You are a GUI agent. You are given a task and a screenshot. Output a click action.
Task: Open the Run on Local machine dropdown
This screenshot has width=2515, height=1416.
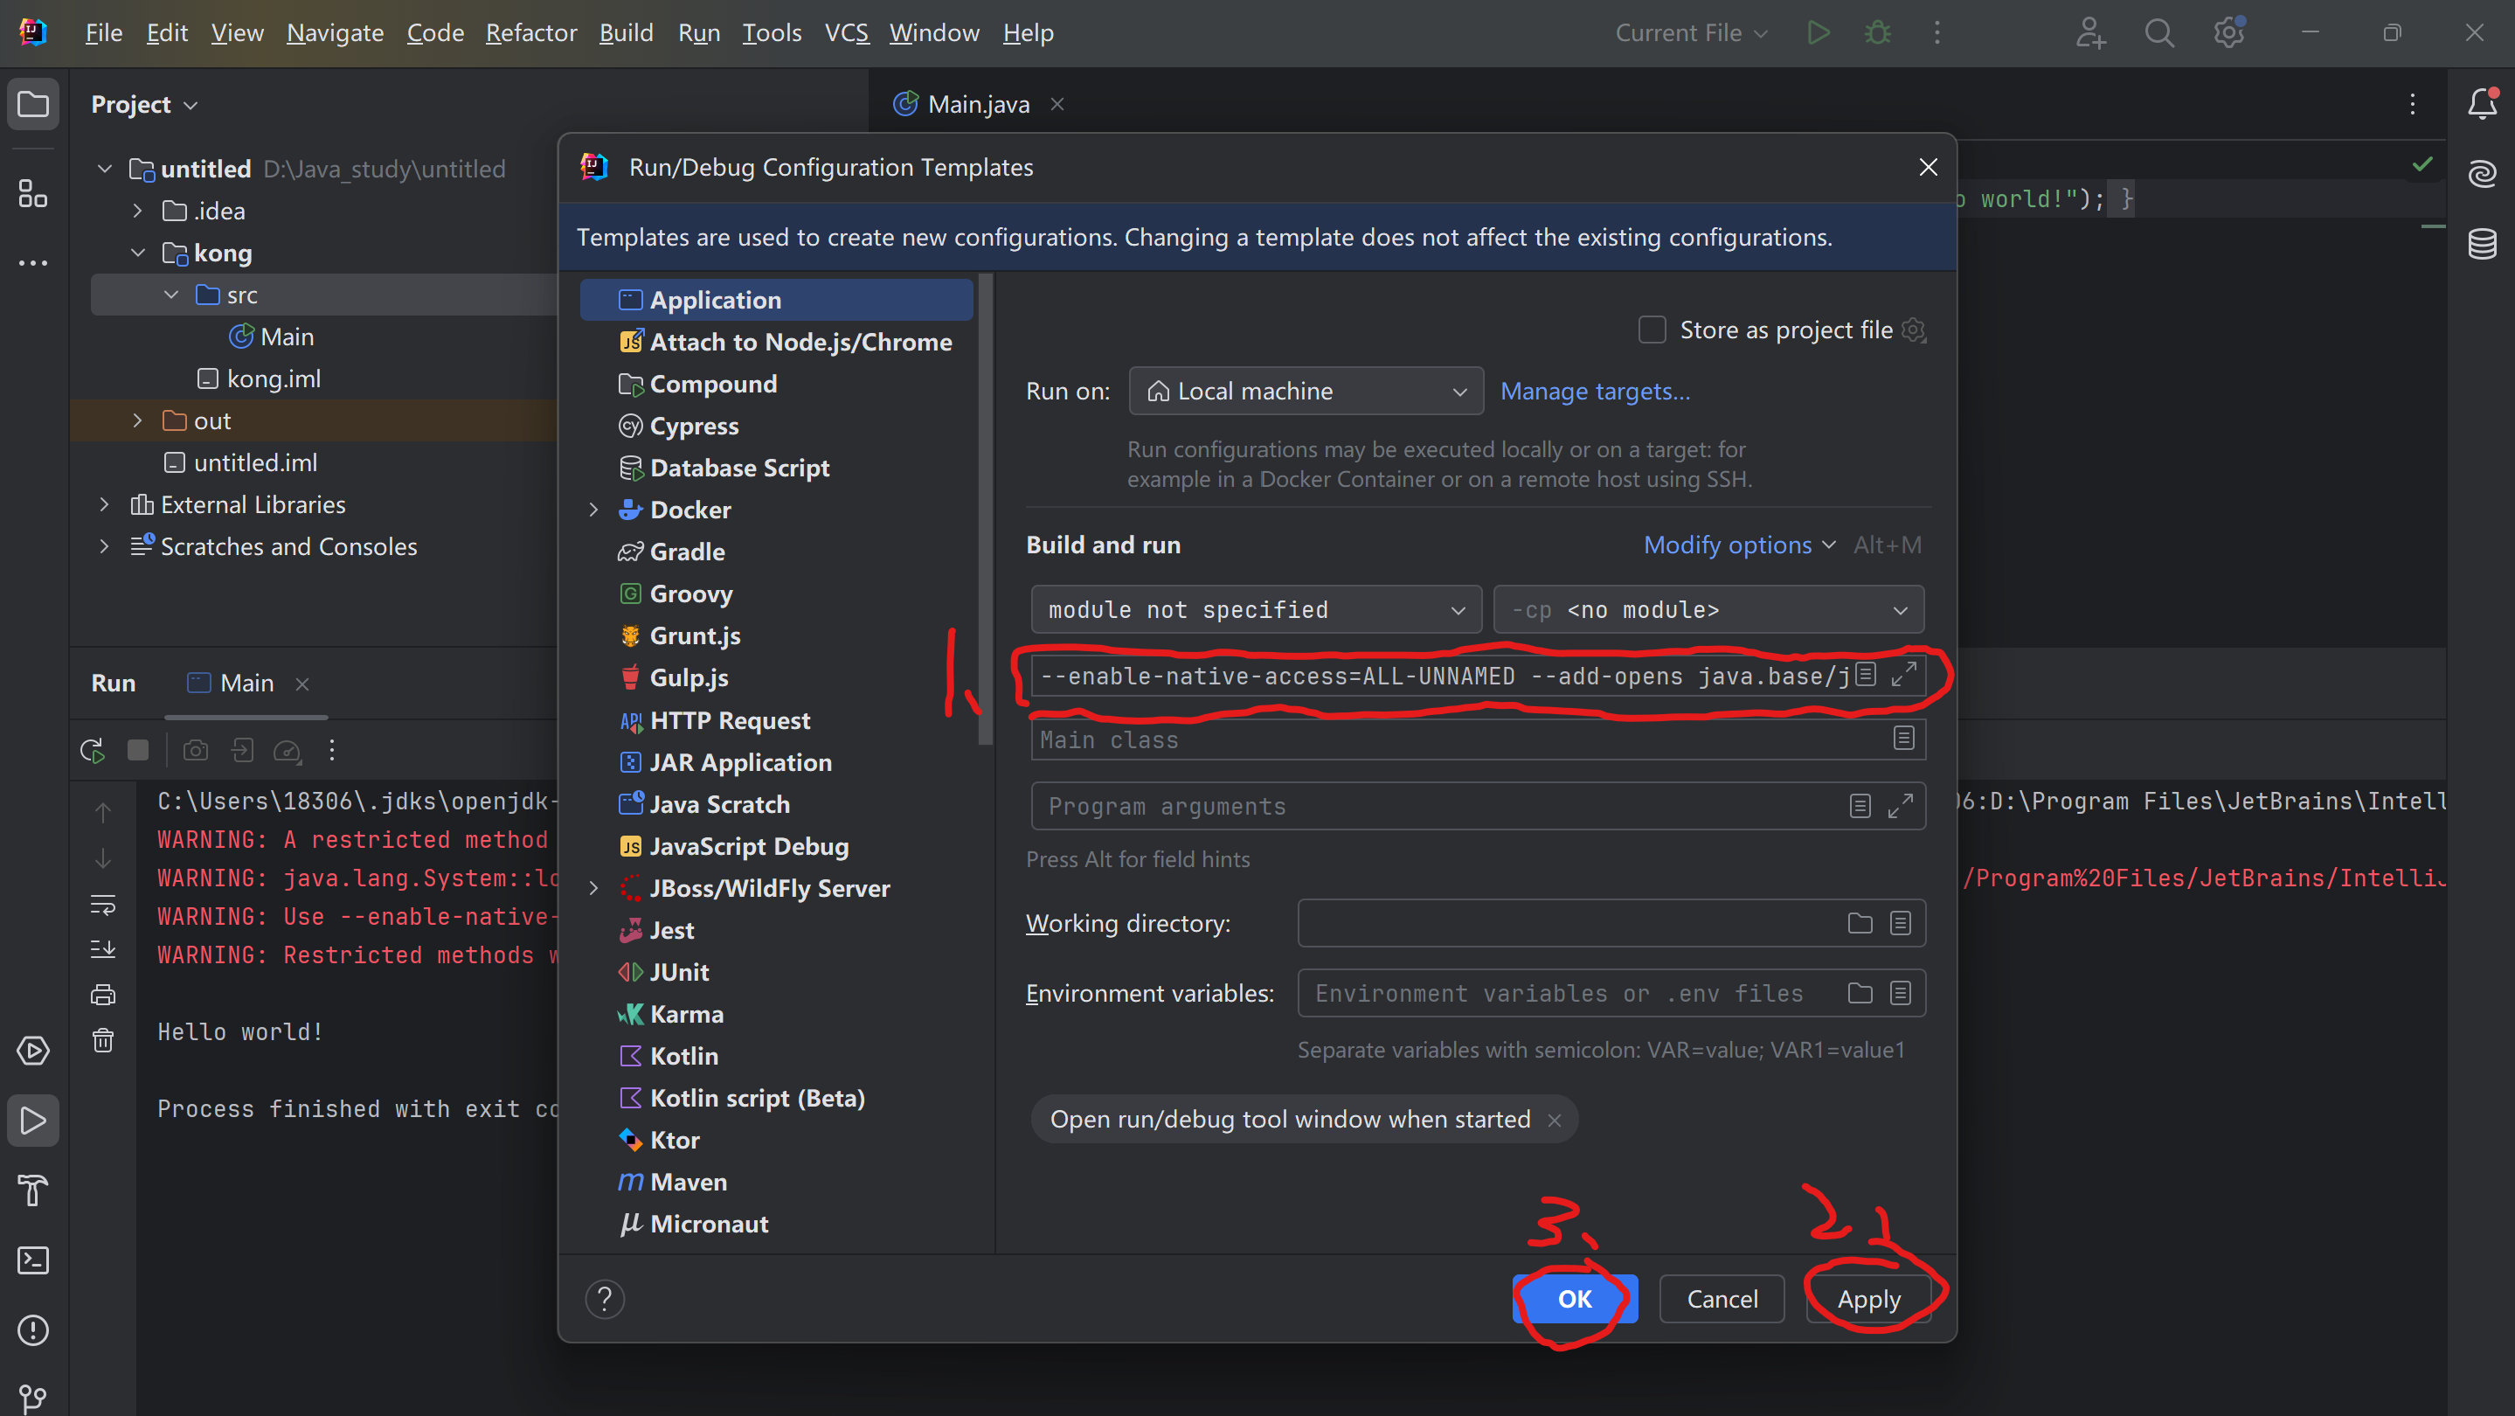1306,391
